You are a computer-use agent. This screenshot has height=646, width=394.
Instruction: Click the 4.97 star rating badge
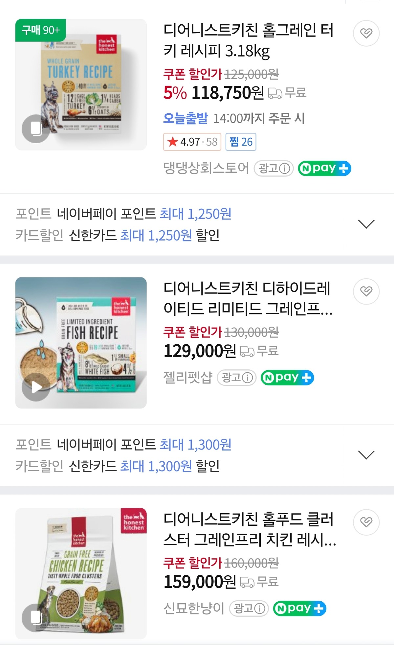coord(192,142)
